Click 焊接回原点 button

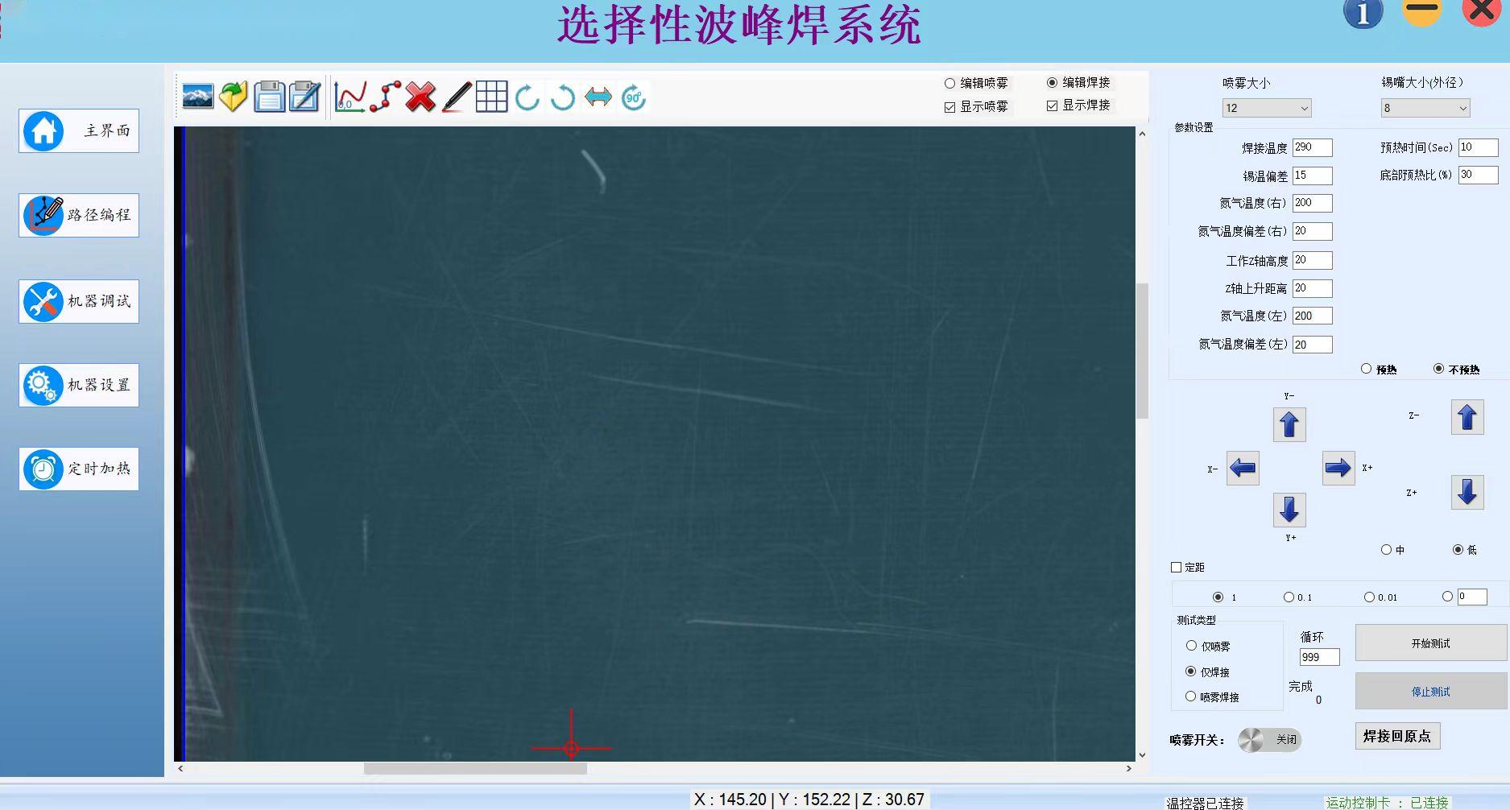(x=1397, y=737)
